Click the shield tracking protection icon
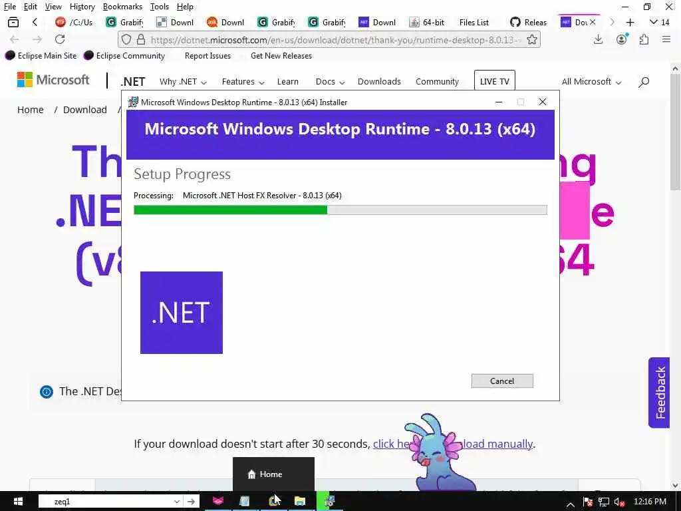The height and width of the screenshot is (511, 681). click(x=126, y=40)
